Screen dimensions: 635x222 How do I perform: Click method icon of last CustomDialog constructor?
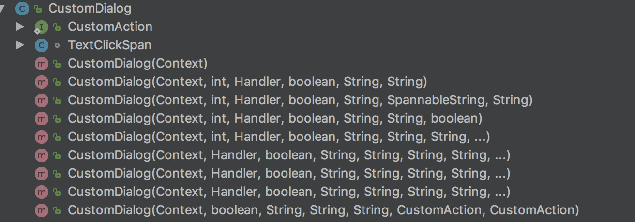42,210
